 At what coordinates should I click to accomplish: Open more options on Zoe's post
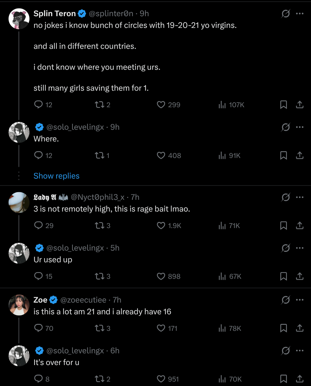pyautogui.click(x=300, y=300)
